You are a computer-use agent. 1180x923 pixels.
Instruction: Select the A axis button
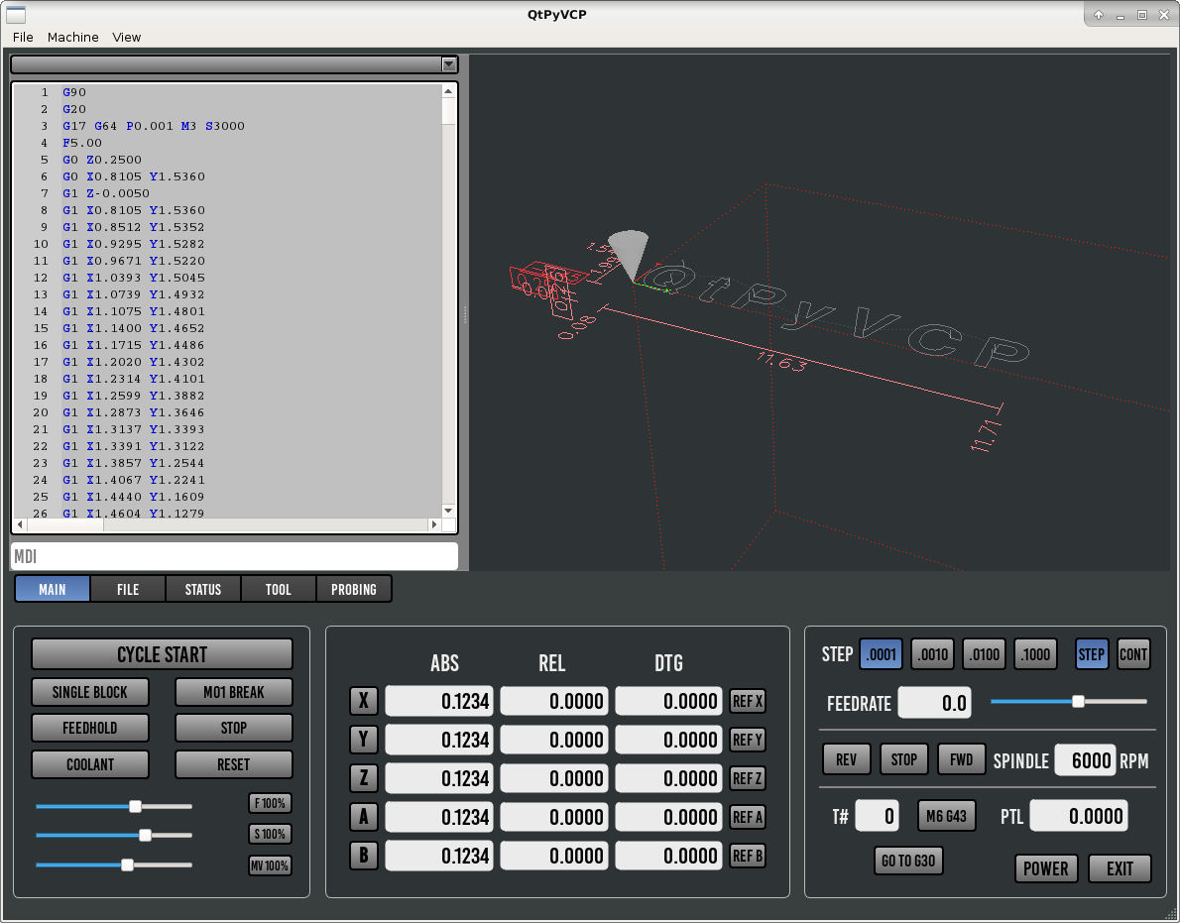click(x=364, y=817)
